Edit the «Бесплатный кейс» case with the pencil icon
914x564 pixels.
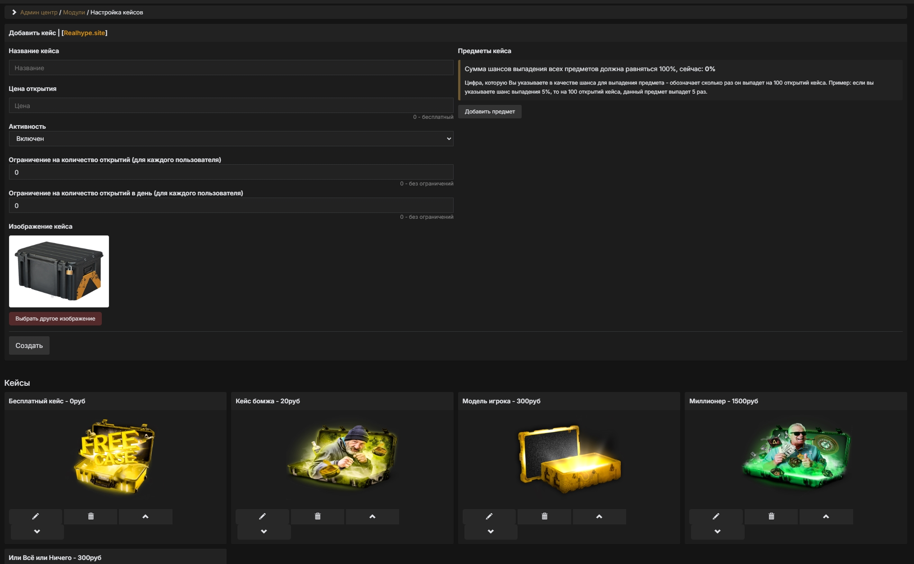coord(36,516)
